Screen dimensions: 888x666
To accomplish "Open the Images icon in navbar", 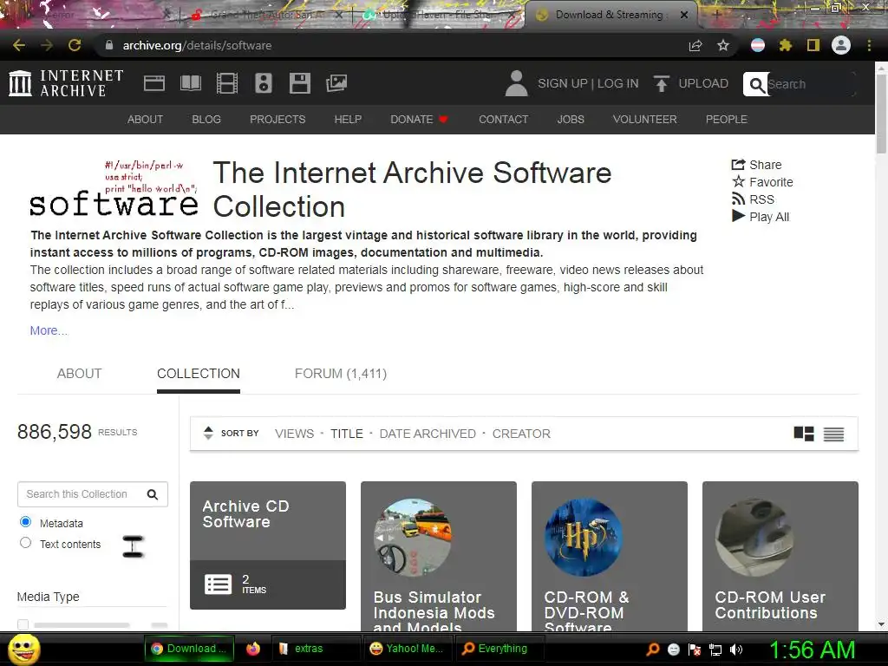I will tap(336, 83).
